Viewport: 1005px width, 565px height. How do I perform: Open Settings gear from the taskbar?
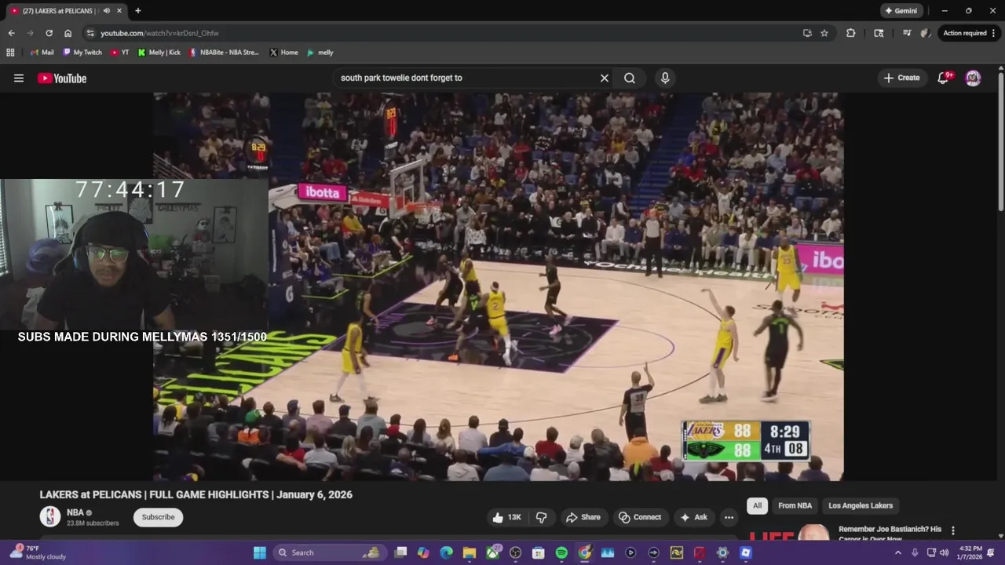(x=722, y=552)
